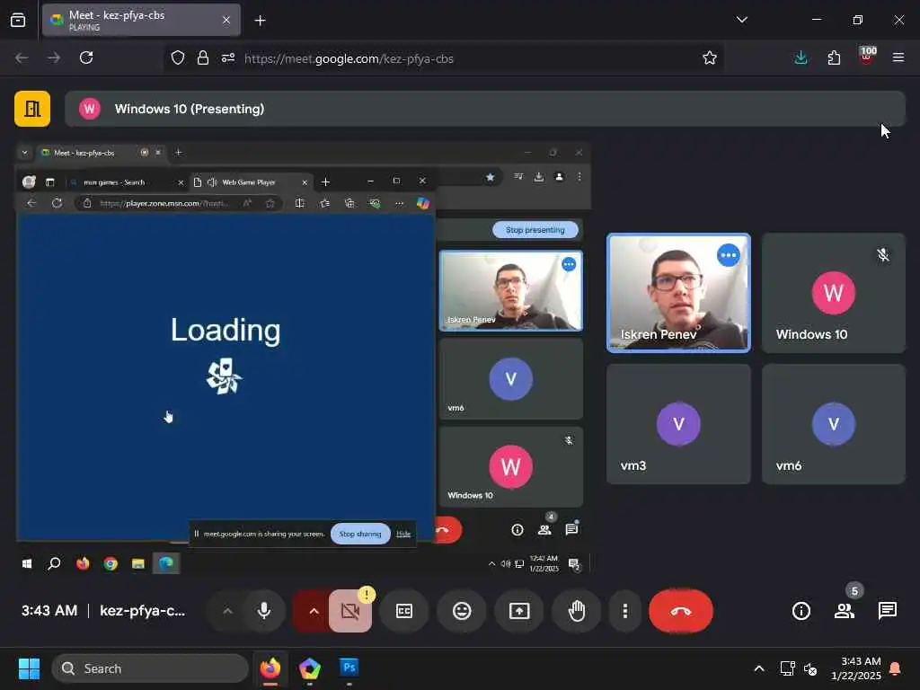920x690 pixels.
Task: Click Stop presenting in the shared screen
Action: coord(535,230)
